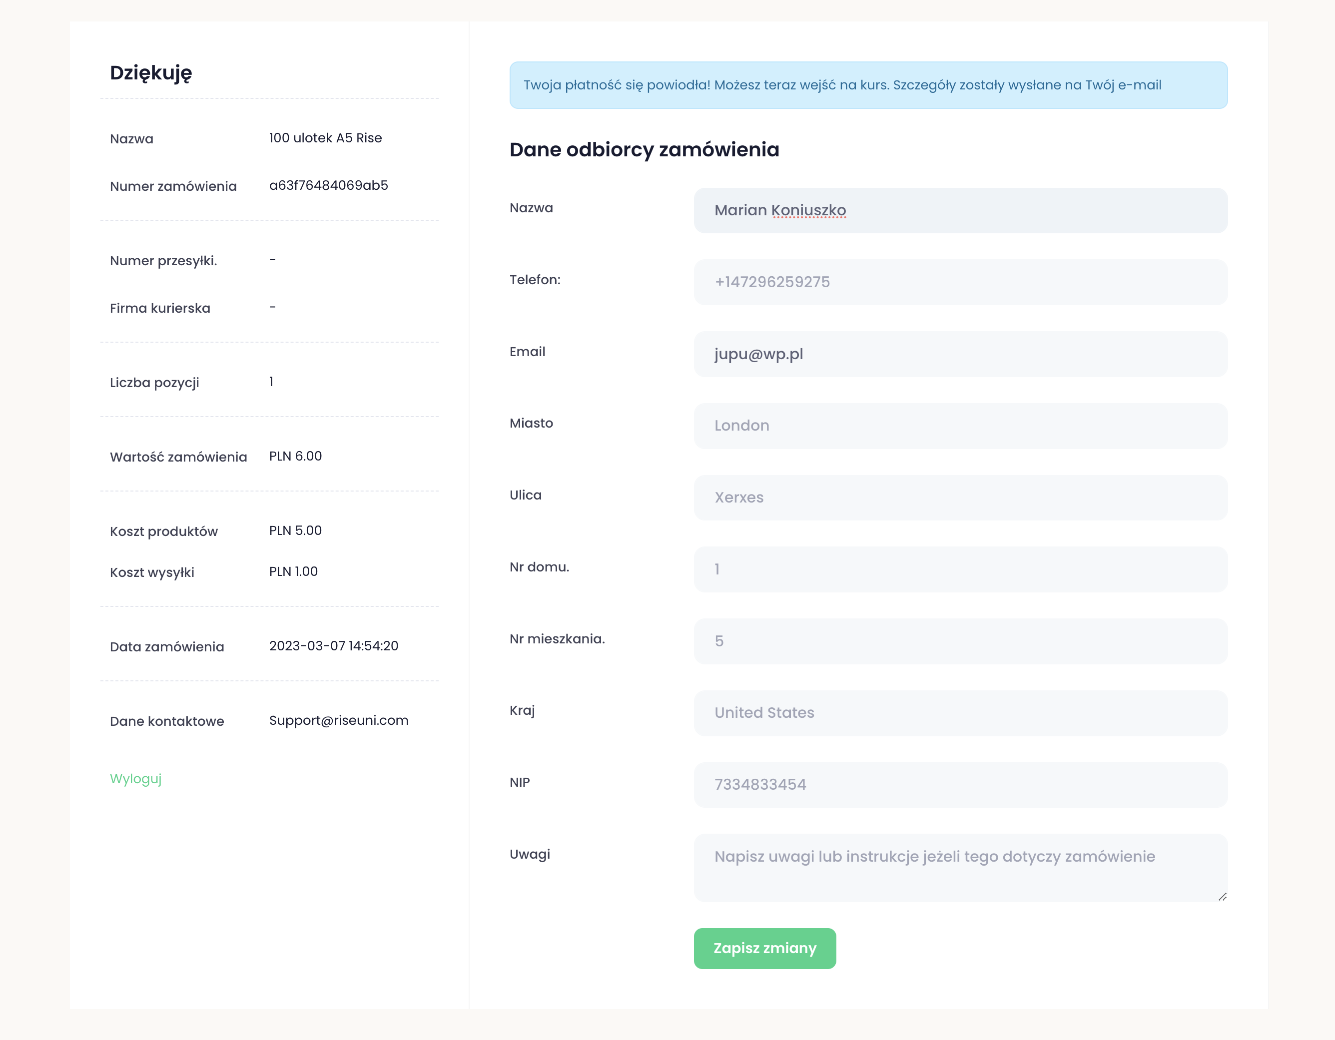Click the Telefon input field

pyautogui.click(x=960, y=282)
